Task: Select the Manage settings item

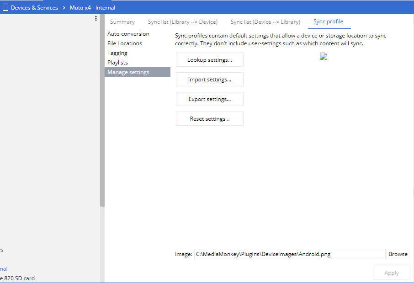Action: click(x=128, y=72)
